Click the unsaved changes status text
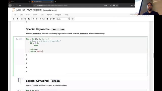The image size is (162, 91). [x=50, y=10]
